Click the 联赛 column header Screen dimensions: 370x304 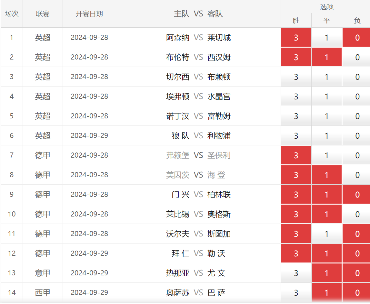tap(43, 14)
